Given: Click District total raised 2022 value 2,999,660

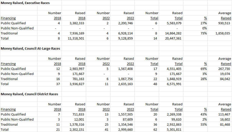Looking at the screenshot, I should tap(125, 130).
